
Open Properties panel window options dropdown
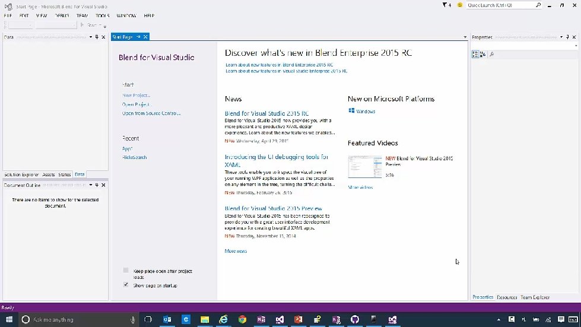click(561, 37)
